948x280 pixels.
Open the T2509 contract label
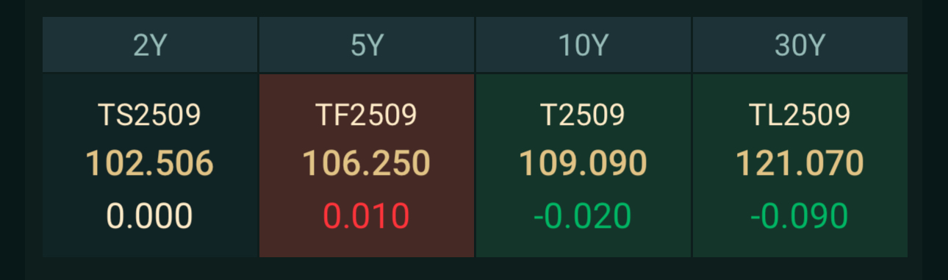click(583, 115)
